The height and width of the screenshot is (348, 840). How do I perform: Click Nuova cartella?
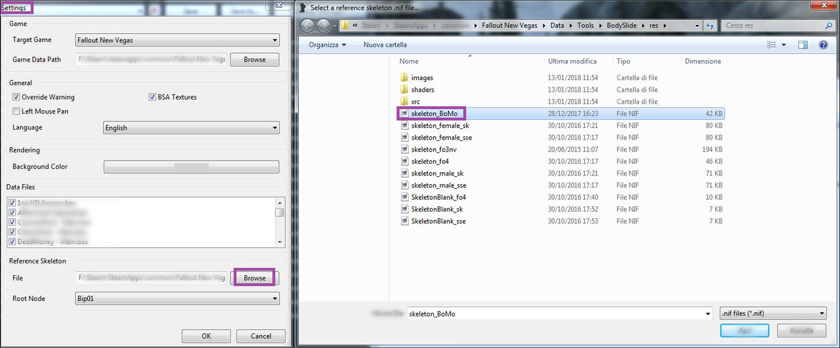385,45
